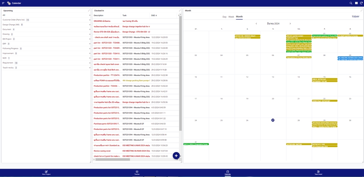Screen dimensions: 364x177
Task: Select part list row due 19/2/2024 16:25:53
Action: click(136, 43)
